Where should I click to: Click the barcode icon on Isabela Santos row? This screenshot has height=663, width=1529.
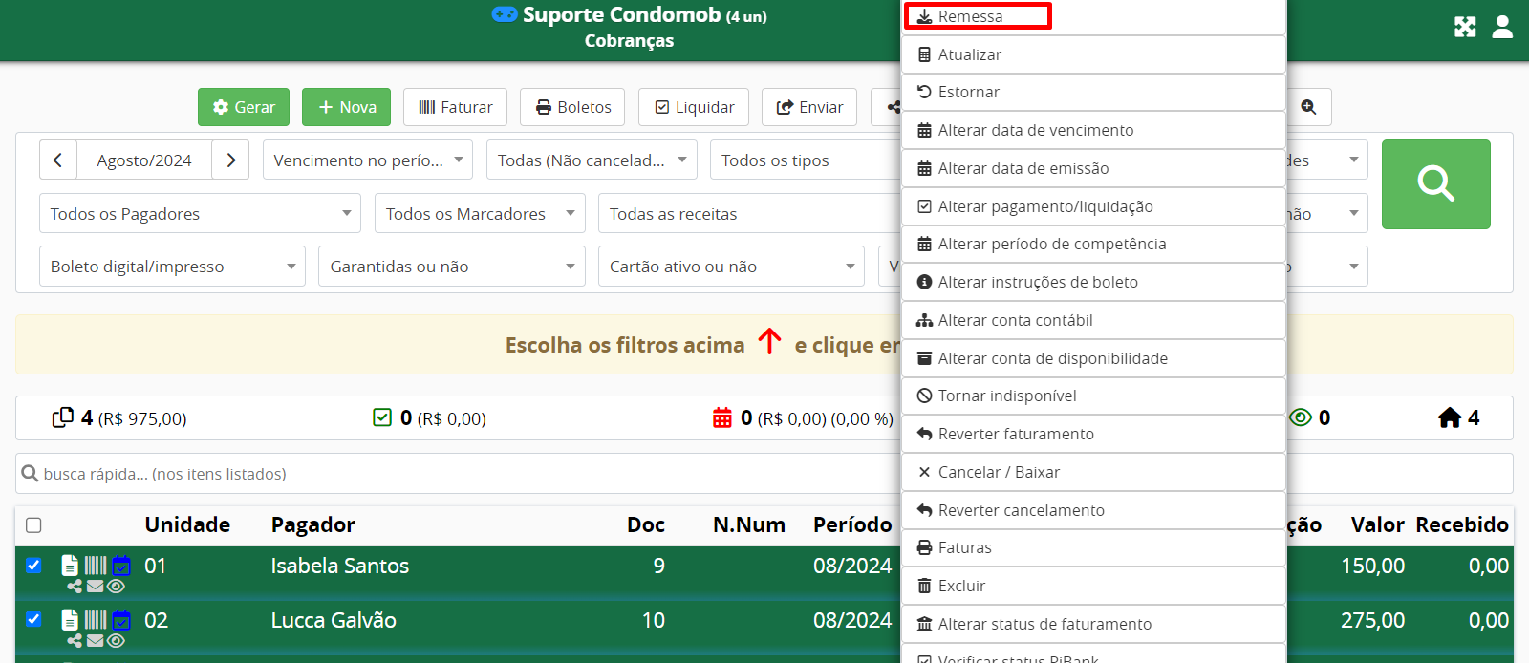pyautogui.click(x=96, y=566)
